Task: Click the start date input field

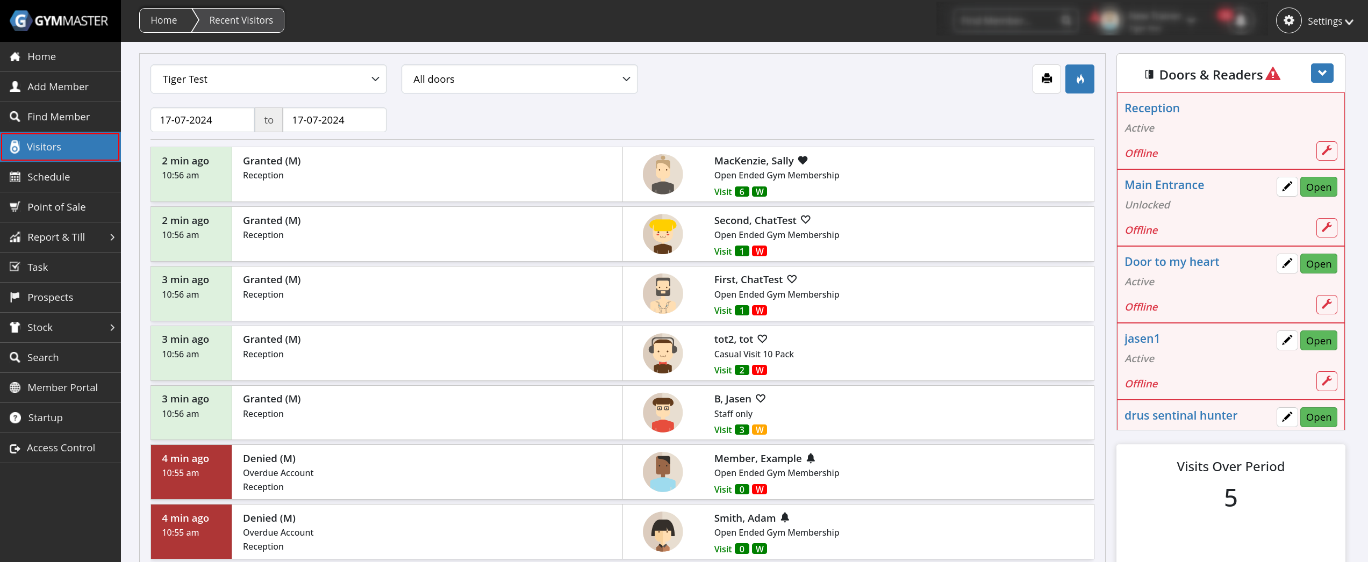Action: [203, 120]
